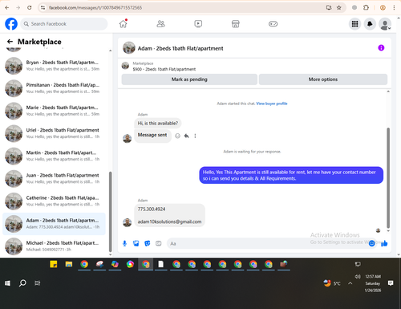Image resolution: width=401 pixels, height=309 pixels.
Task: Open the Gaming controller icon
Action: [x=273, y=24]
